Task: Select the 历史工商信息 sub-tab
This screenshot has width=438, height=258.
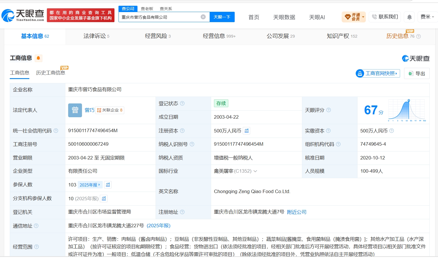Action: click(x=50, y=73)
